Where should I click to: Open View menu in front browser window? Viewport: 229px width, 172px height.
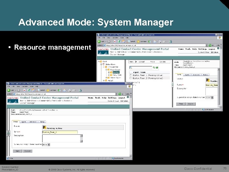(x=18, y=86)
